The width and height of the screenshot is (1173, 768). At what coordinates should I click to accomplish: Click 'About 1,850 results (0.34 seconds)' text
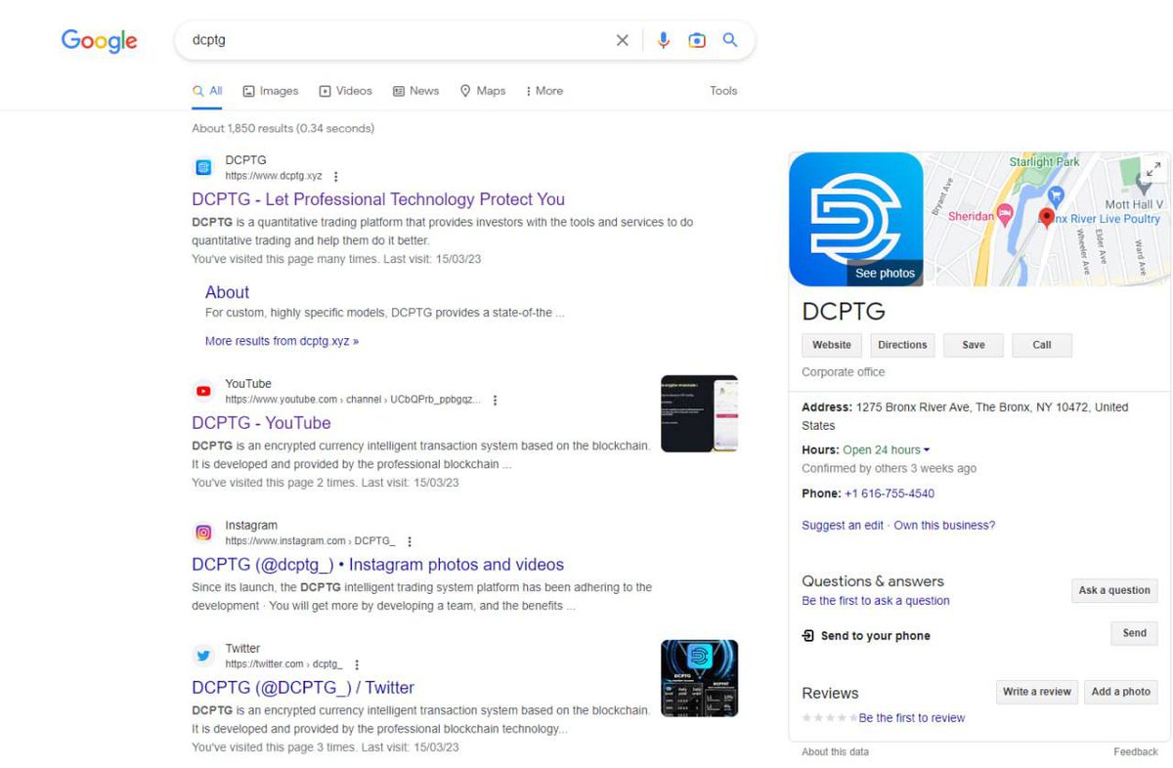point(282,129)
